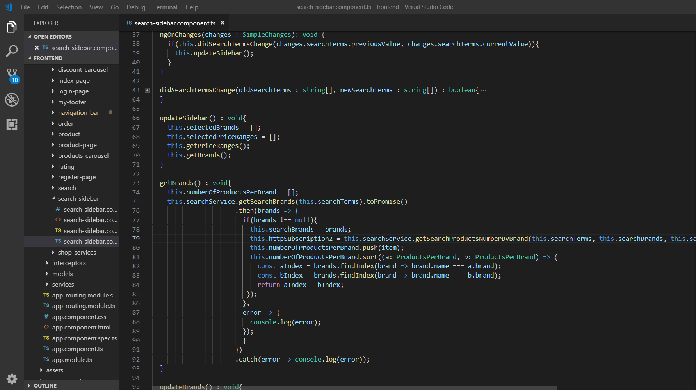Expand the search folder

tap(67, 188)
